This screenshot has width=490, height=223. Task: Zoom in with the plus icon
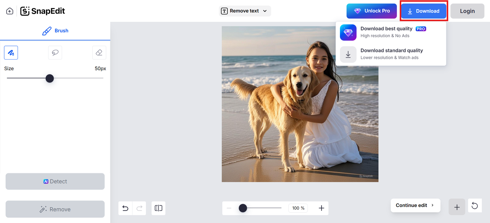[322, 208]
